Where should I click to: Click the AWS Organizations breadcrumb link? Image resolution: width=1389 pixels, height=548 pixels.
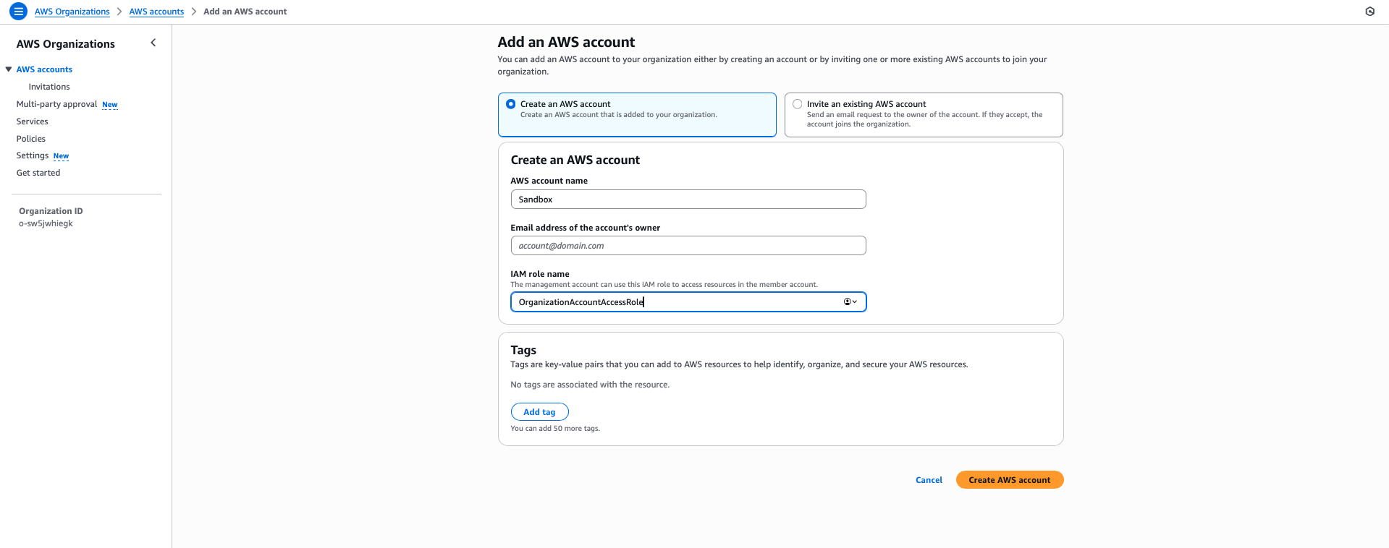click(x=72, y=12)
